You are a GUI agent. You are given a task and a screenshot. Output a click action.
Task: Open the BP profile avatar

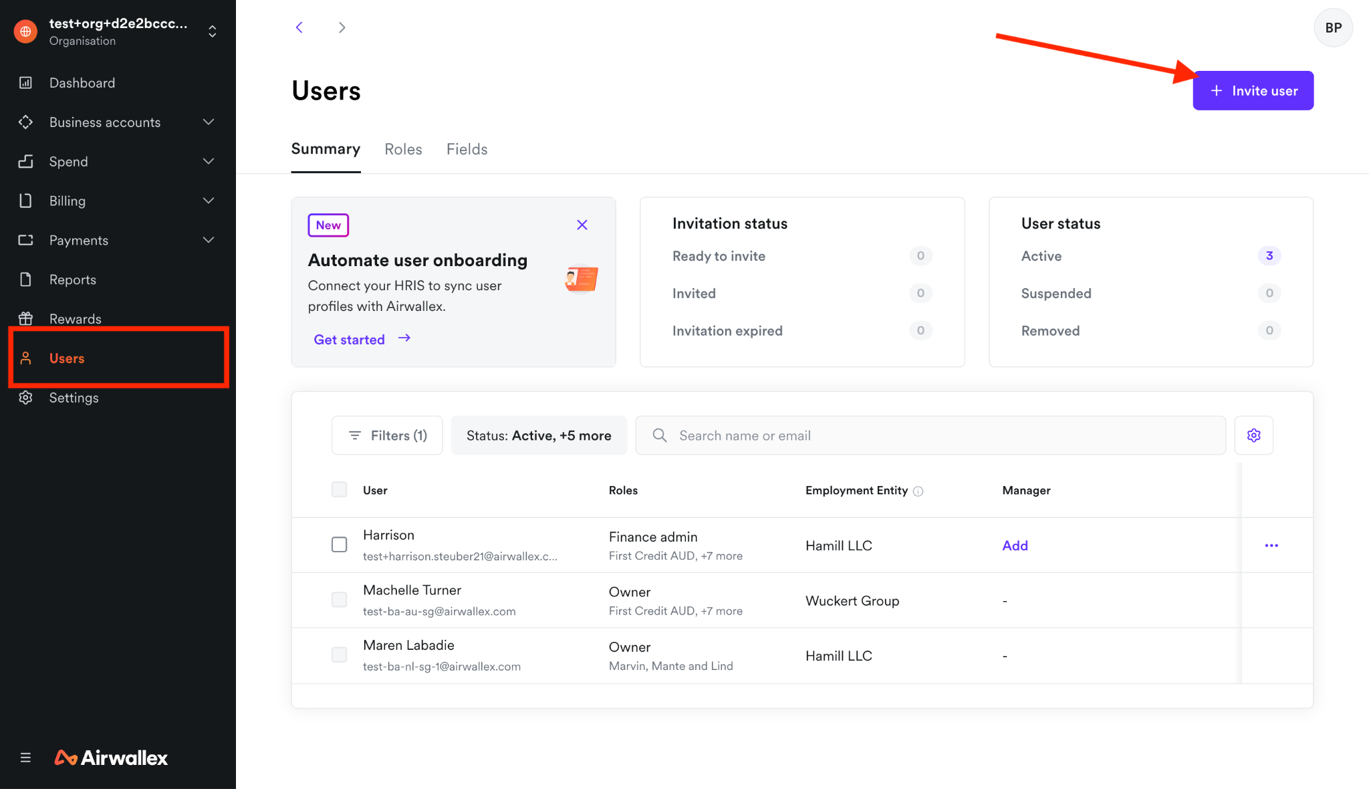1333,27
